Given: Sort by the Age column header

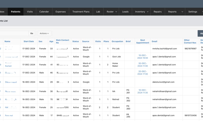Looking at the screenshot, I should coord(51,41).
